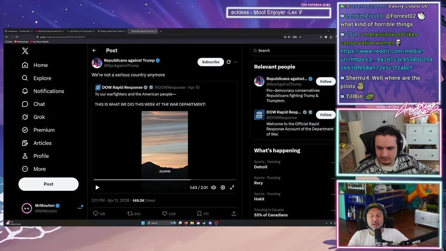The image size is (446, 251).
Task: Open Chat in the X sidebar
Action: pos(33,104)
